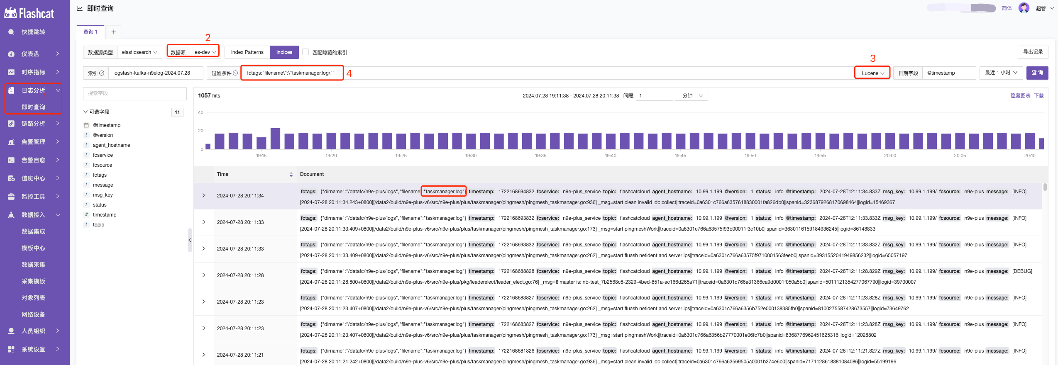The image size is (1058, 365).
Task: Click the dashboard icon beside 仪表盘
Action: [x=11, y=54]
